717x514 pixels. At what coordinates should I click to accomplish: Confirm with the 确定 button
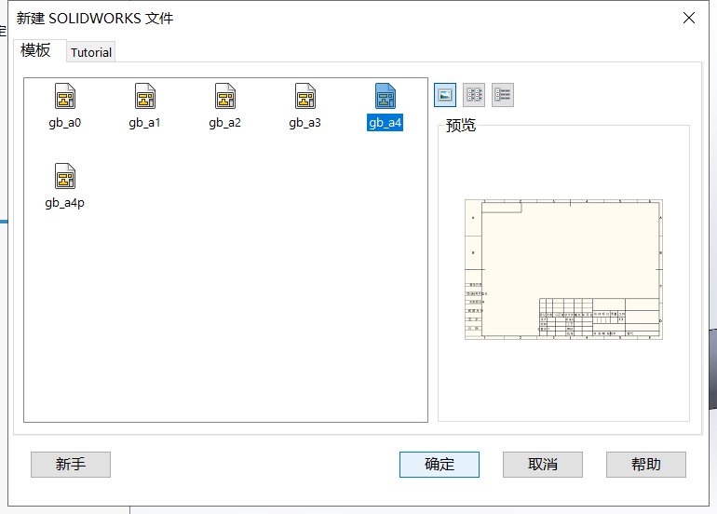(x=439, y=465)
